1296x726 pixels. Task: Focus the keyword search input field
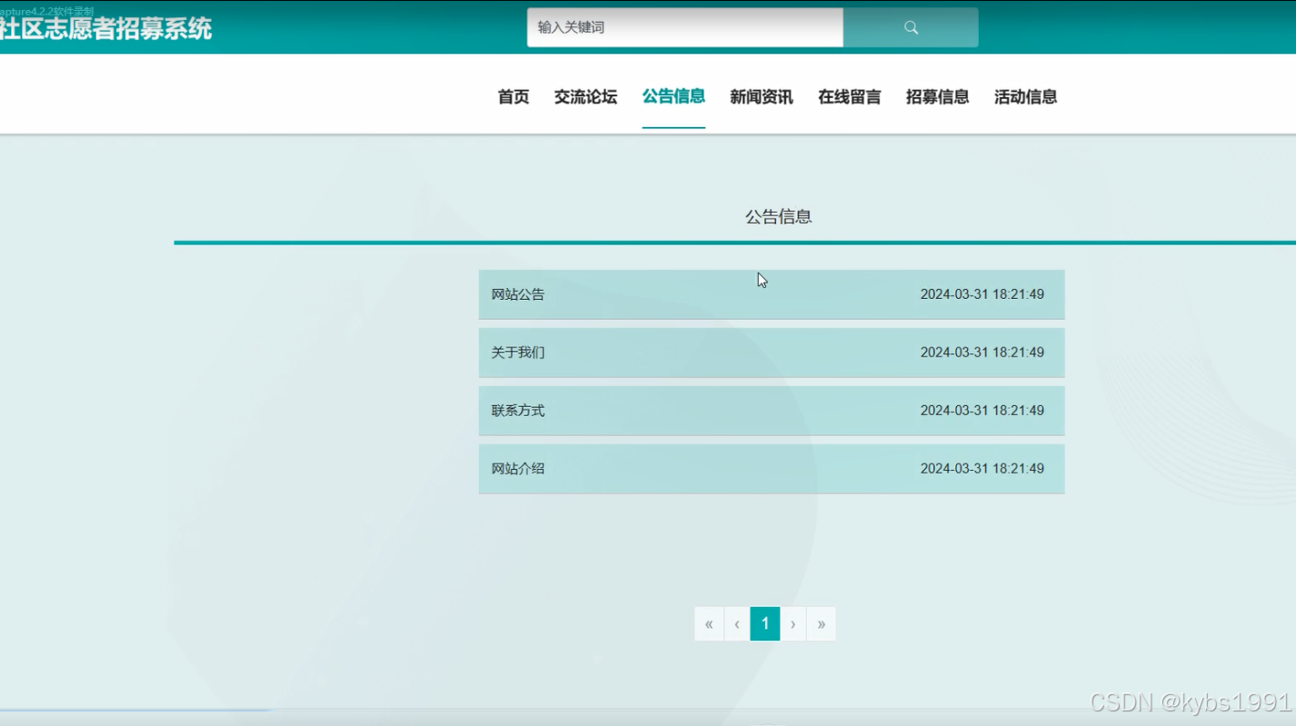coord(685,27)
